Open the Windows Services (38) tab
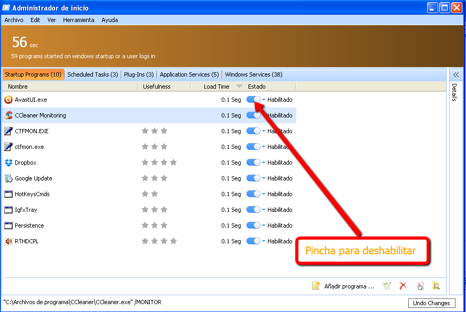Screen dimensions: 466x312 254,74
